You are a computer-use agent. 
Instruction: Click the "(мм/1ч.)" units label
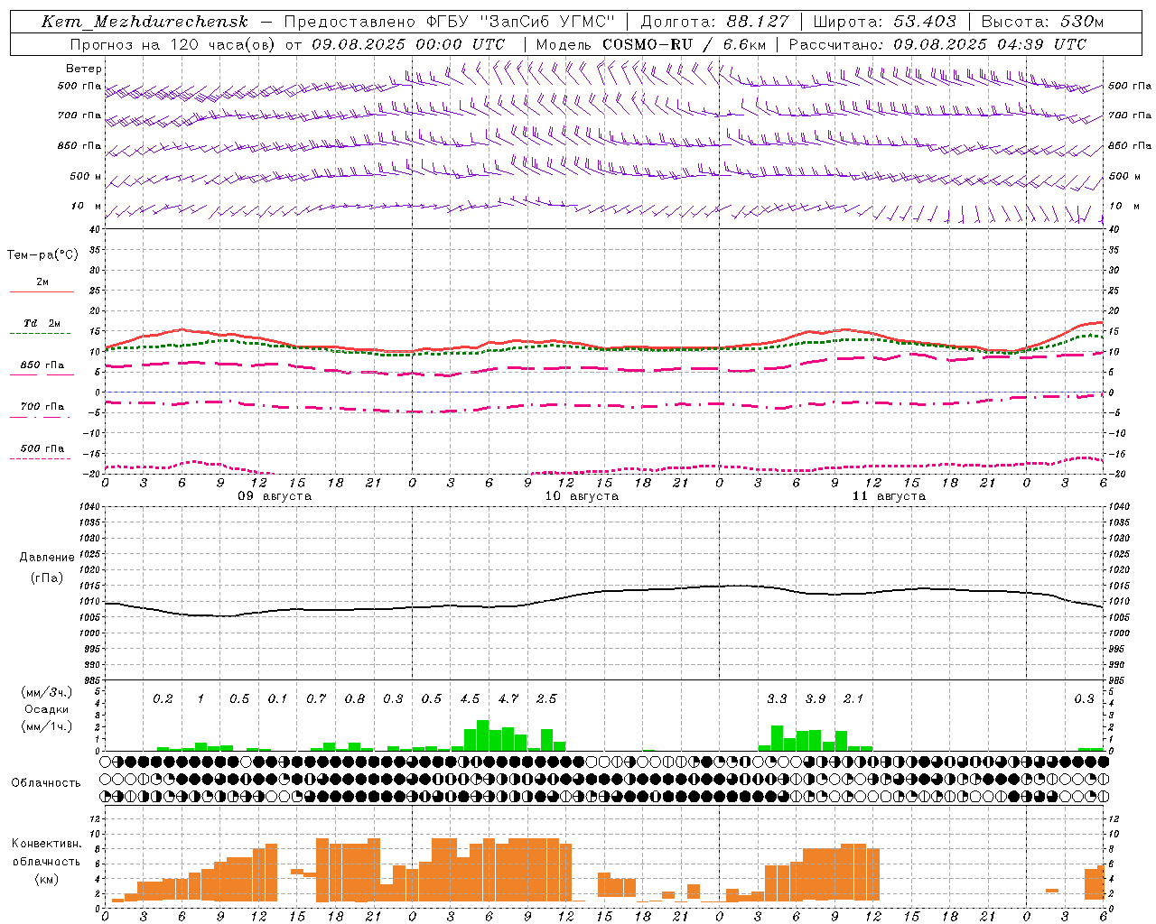tap(47, 726)
